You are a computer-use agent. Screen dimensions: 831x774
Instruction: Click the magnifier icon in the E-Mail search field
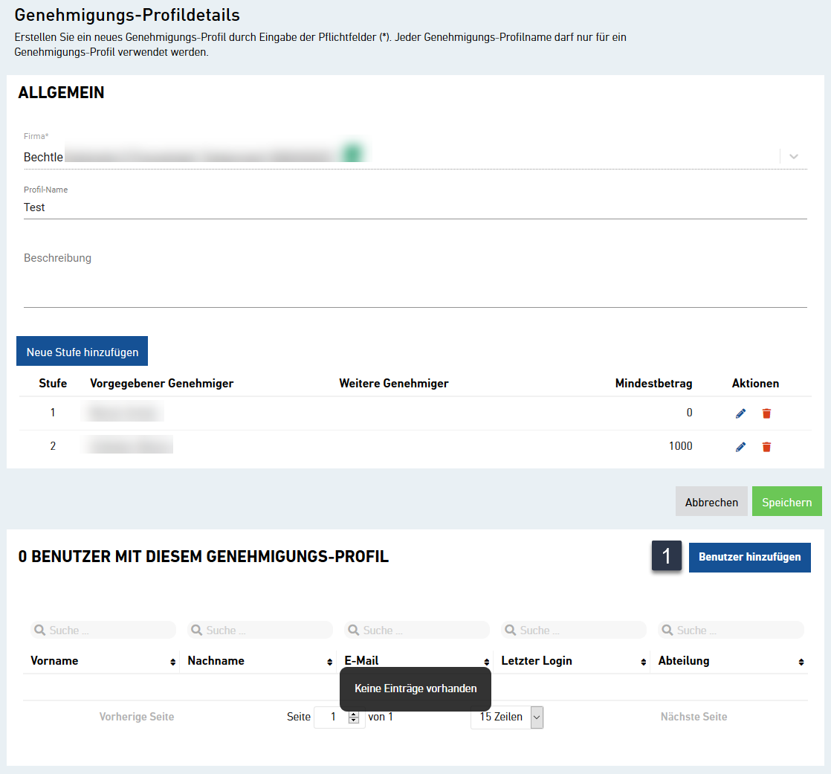coord(353,630)
